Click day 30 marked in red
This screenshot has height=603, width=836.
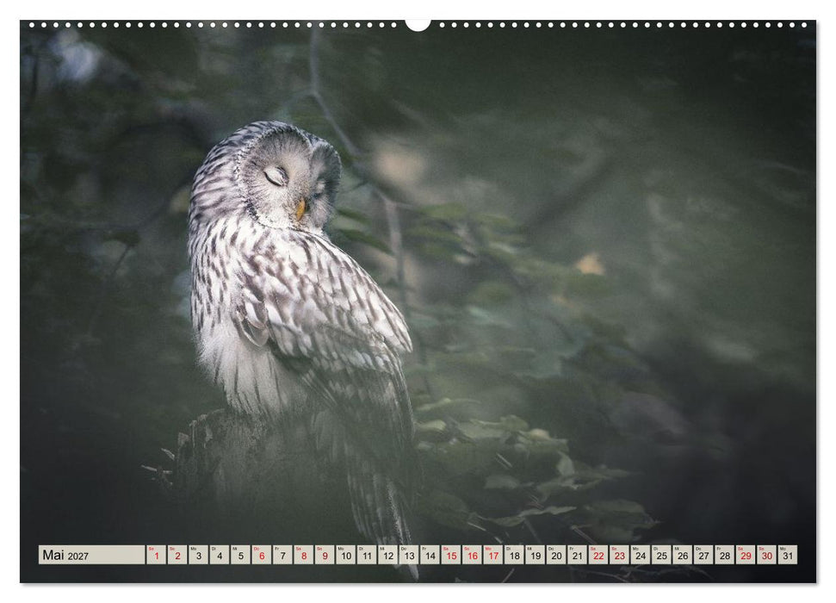pyautogui.click(x=766, y=555)
